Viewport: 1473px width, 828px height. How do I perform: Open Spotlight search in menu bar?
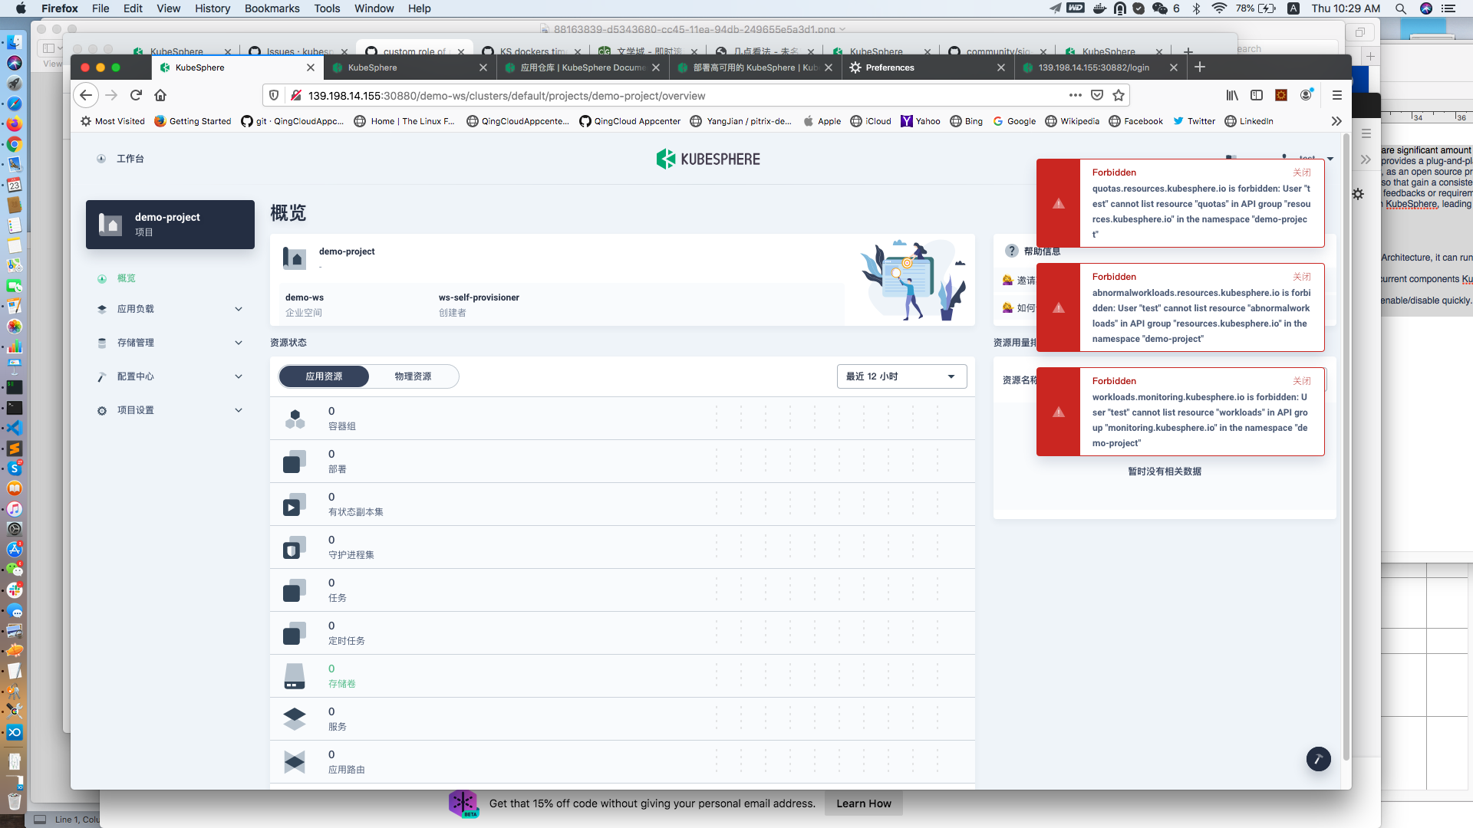(1401, 8)
